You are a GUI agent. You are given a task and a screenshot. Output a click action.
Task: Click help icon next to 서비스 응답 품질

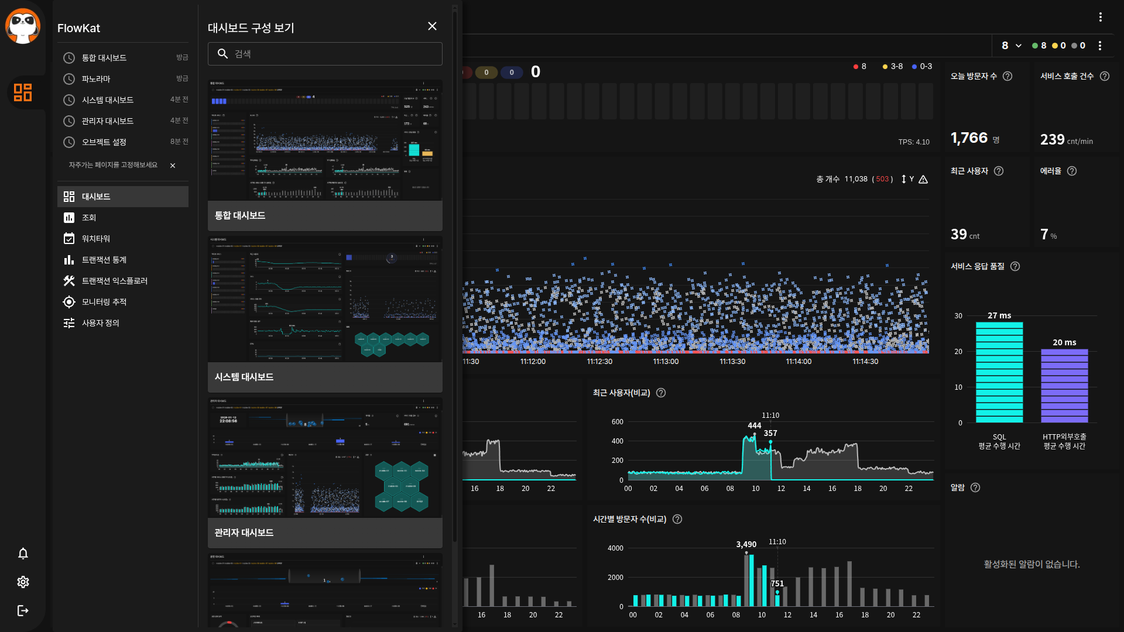(x=1015, y=266)
